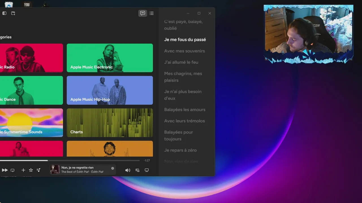
Task: Open the add-to-playlist music note icon
Action: (x=38, y=170)
